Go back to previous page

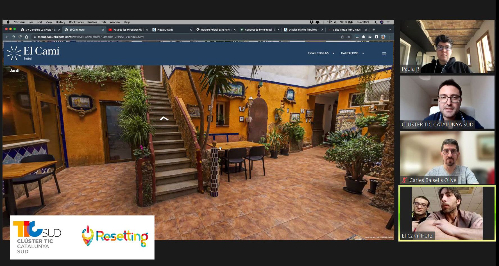[x=7, y=37]
